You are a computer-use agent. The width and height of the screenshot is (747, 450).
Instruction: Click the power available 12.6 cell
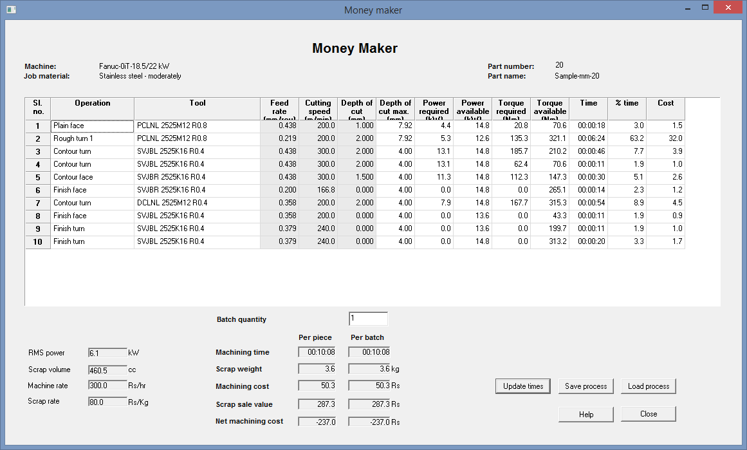473,138
